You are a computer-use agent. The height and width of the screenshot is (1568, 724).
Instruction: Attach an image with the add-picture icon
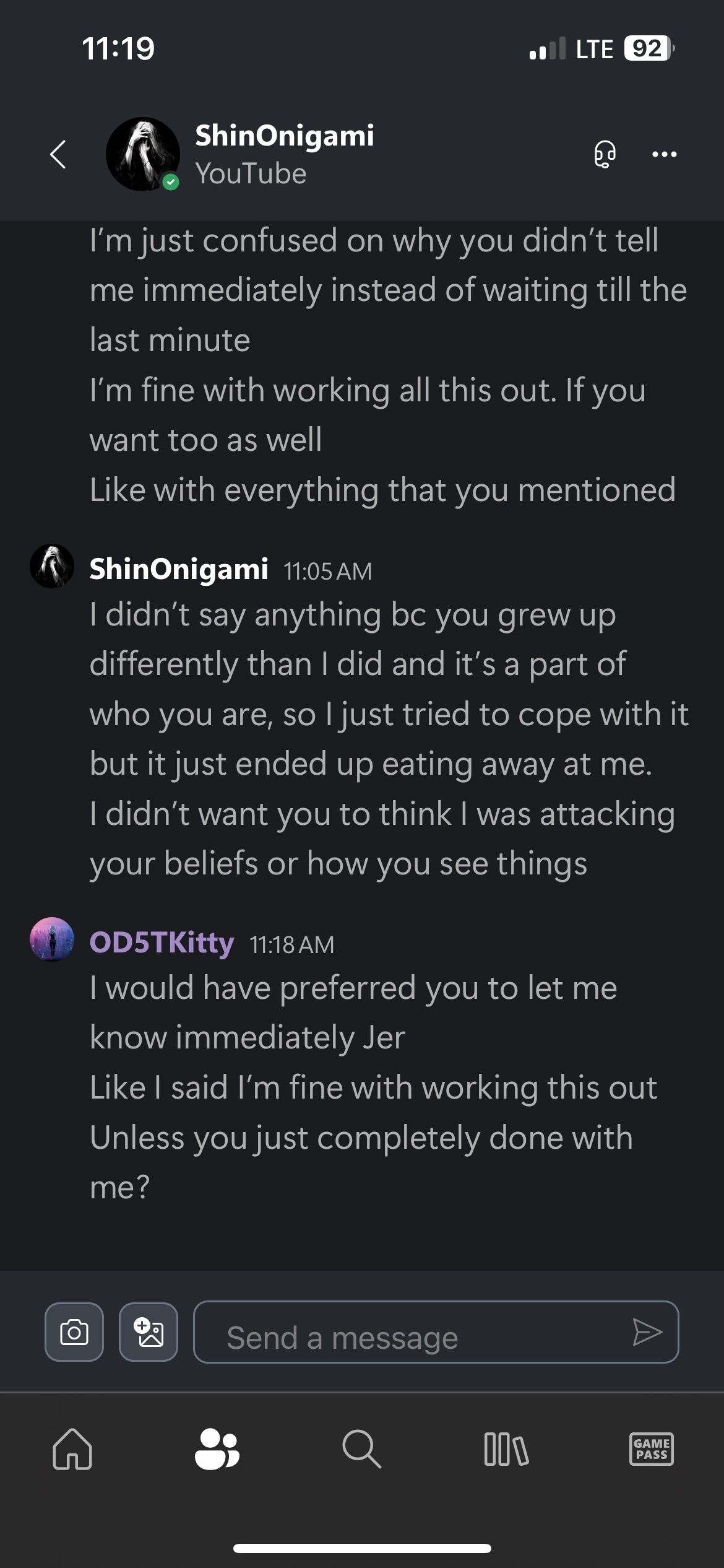[x=149, y=1331]
